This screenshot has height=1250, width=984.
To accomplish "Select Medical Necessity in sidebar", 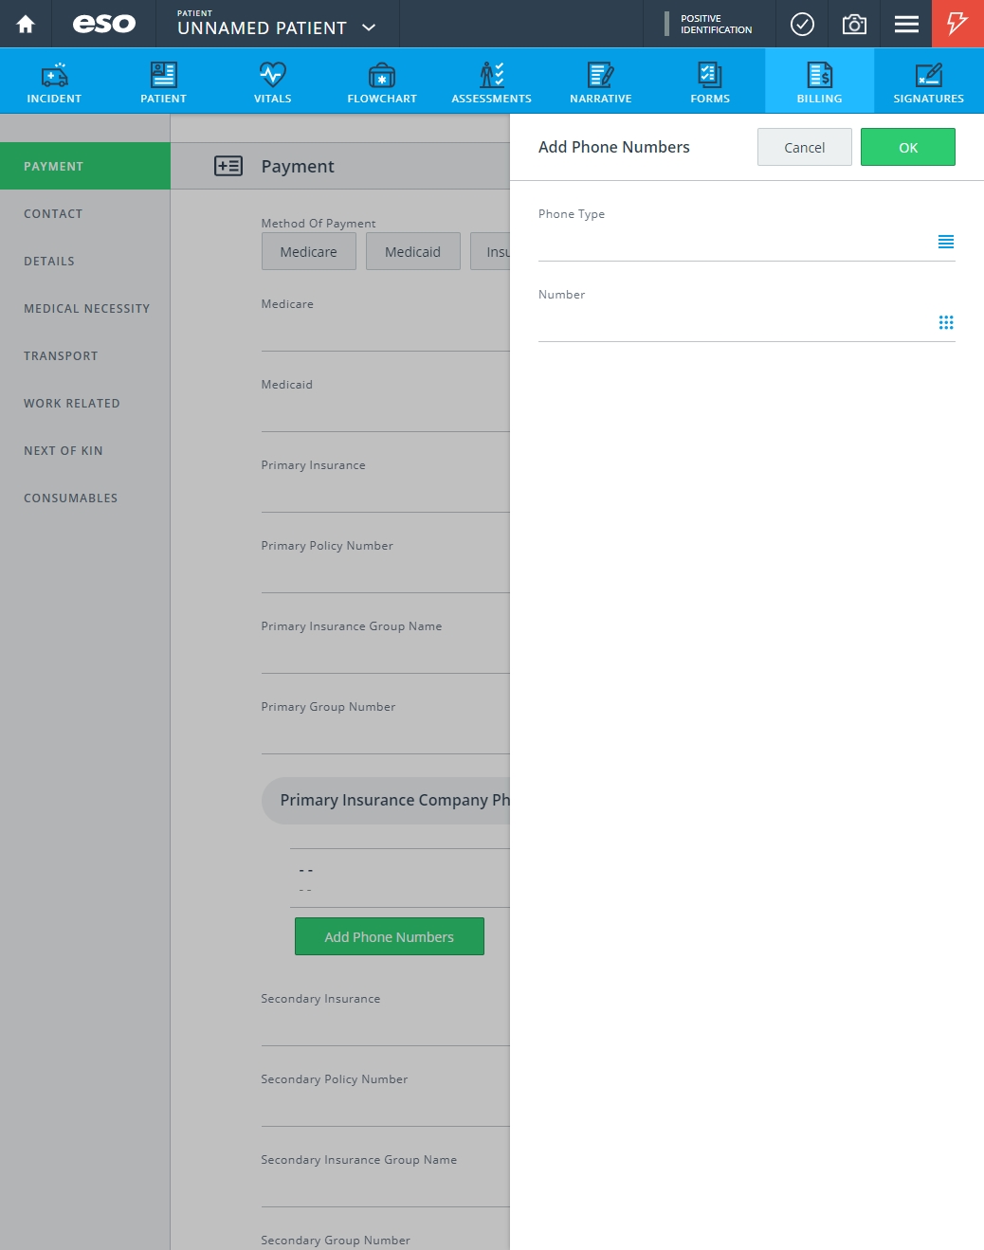I will click(85, 308).
